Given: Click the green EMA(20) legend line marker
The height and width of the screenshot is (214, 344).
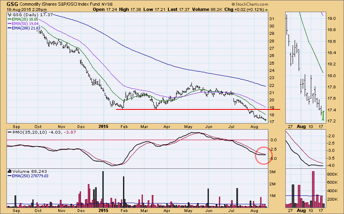Looking at the screenshot, I should coord(10,19).
